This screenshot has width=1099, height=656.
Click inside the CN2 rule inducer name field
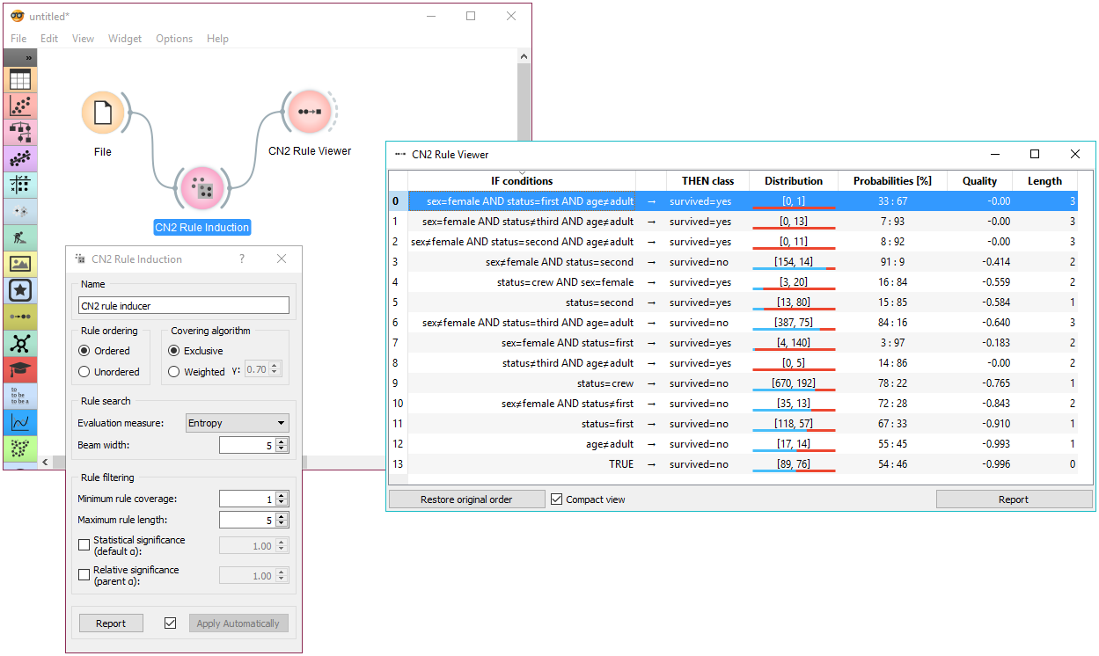tap(183, 305)
